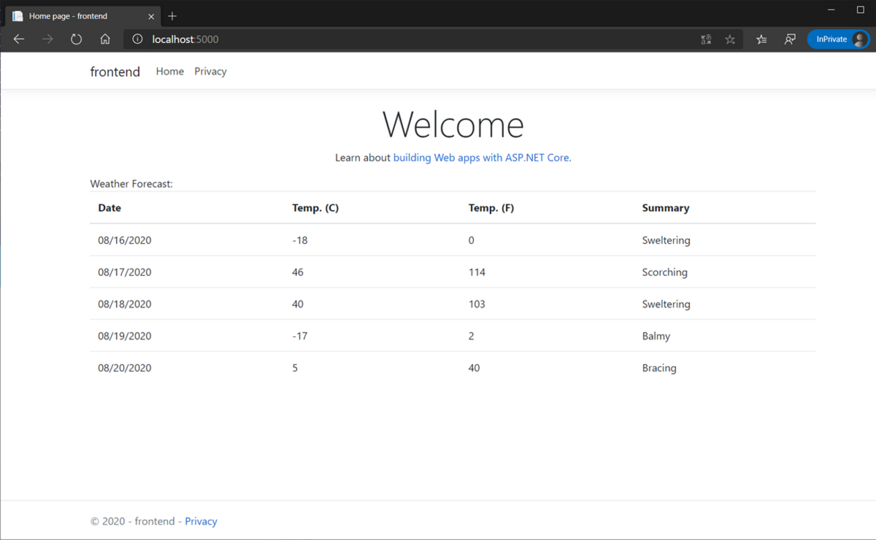Reload the page with the refresh icon
The width and height of the screenshot is (876, 540).
[76, 39]
